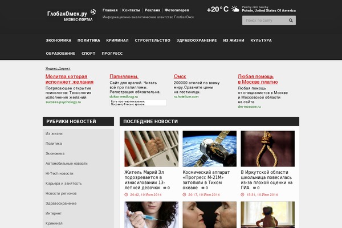Click comment icon under Иркутской области article
This screenshot has width=342, height=228.
click(255, 188)
